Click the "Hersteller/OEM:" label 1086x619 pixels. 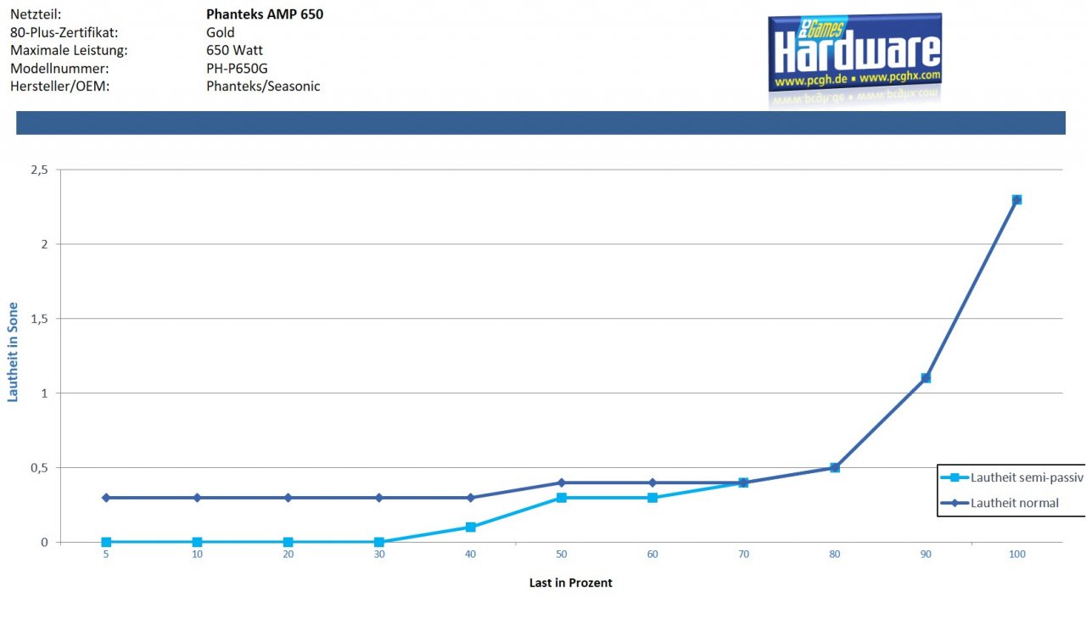point(59,86)
